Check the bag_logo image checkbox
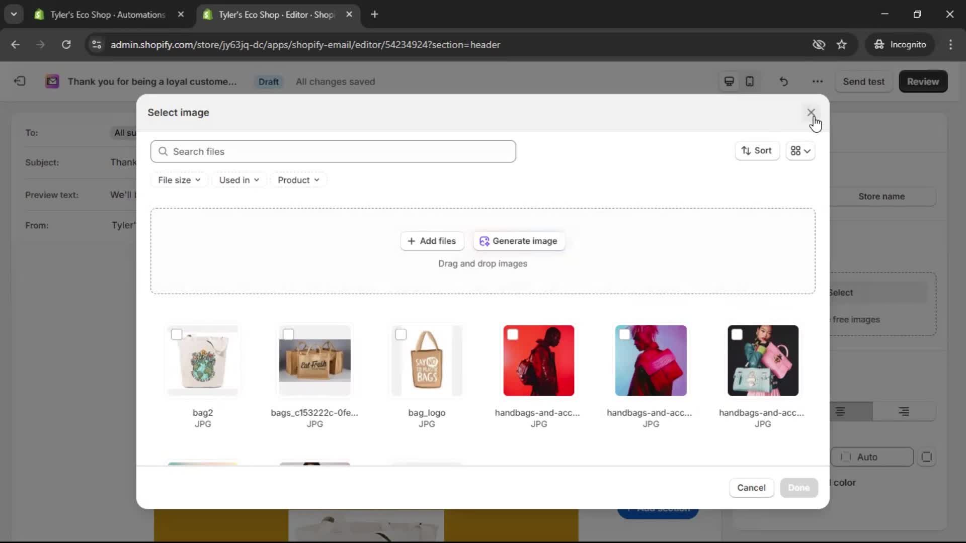The width and height of the screenshot is (966, 543). [x=401, y=334]
